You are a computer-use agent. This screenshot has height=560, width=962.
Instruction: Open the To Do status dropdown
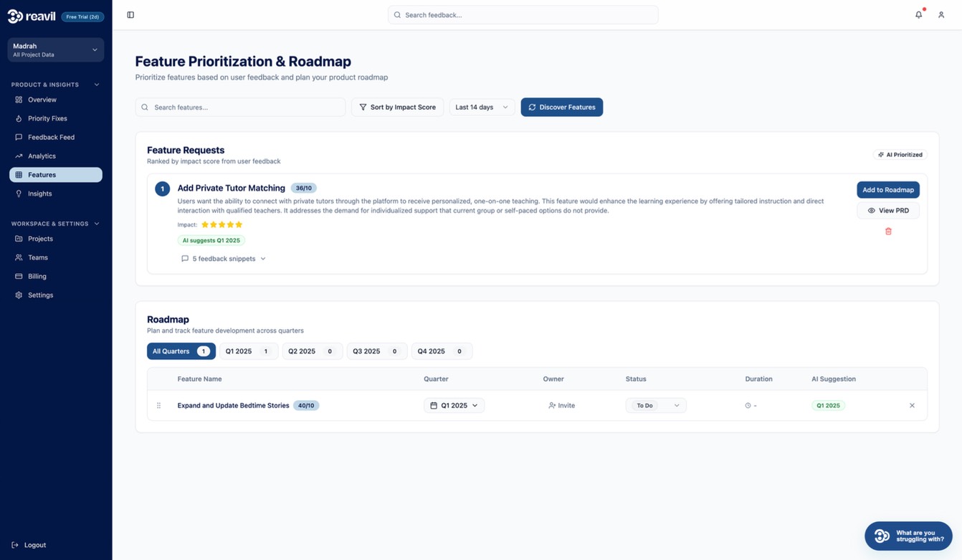pos(656,406)
